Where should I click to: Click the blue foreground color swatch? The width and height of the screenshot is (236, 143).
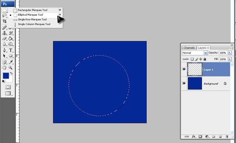6,76
